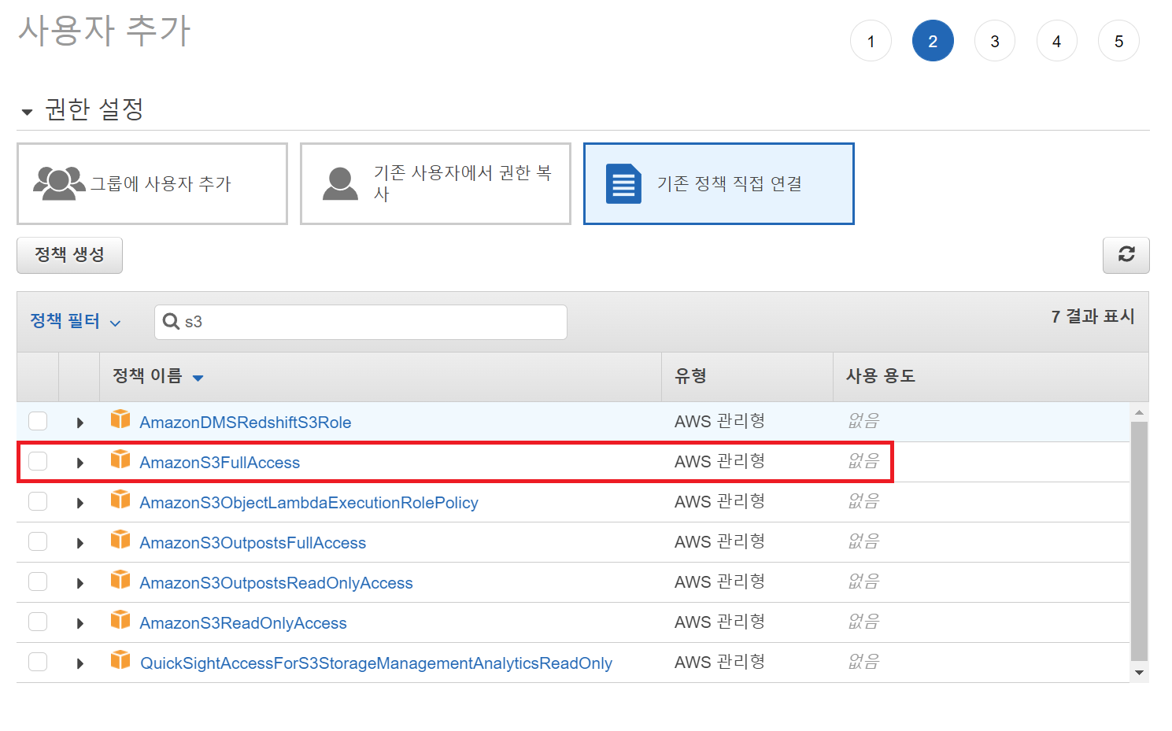Expand the AmazonS3ObjectLambdaExecutionRolePolicy row arrow
The width and height of the screenshot is (1172, 731).
(79, 503)
